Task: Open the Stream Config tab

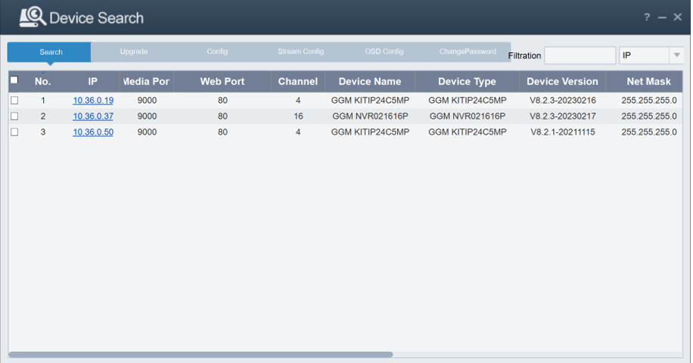Action: 300,51
